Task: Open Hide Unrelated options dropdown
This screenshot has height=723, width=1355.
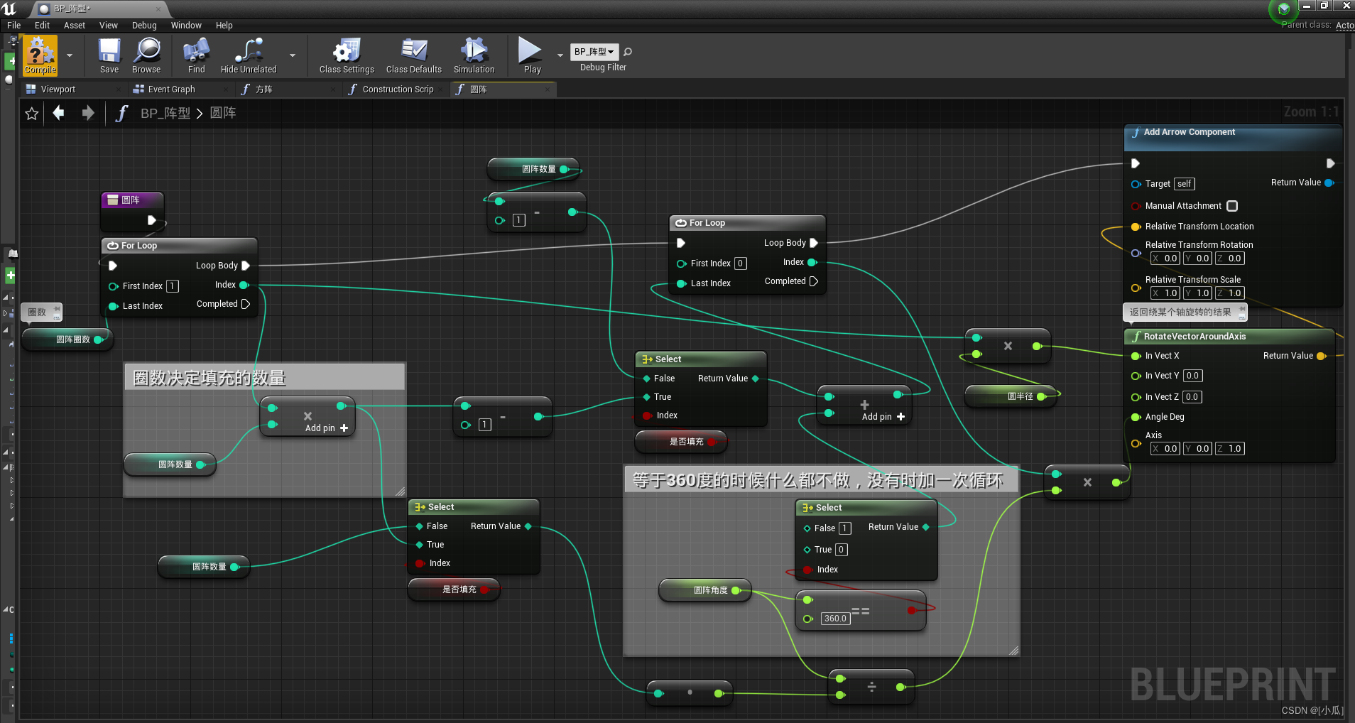Action: [293, 55]
